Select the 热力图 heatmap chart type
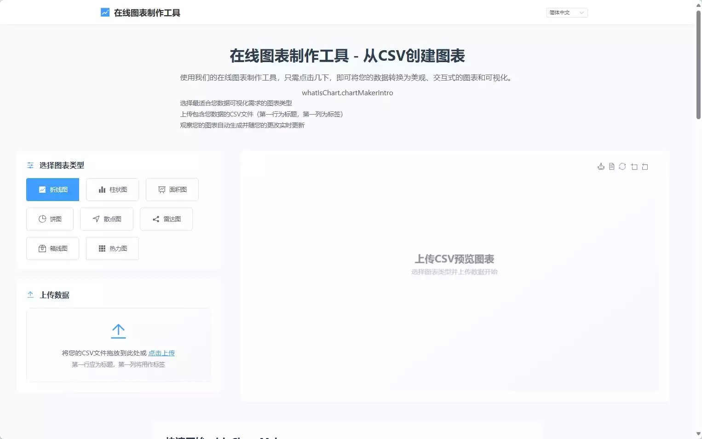This screenshot has width=702, height=439. [x=112, y=248]
